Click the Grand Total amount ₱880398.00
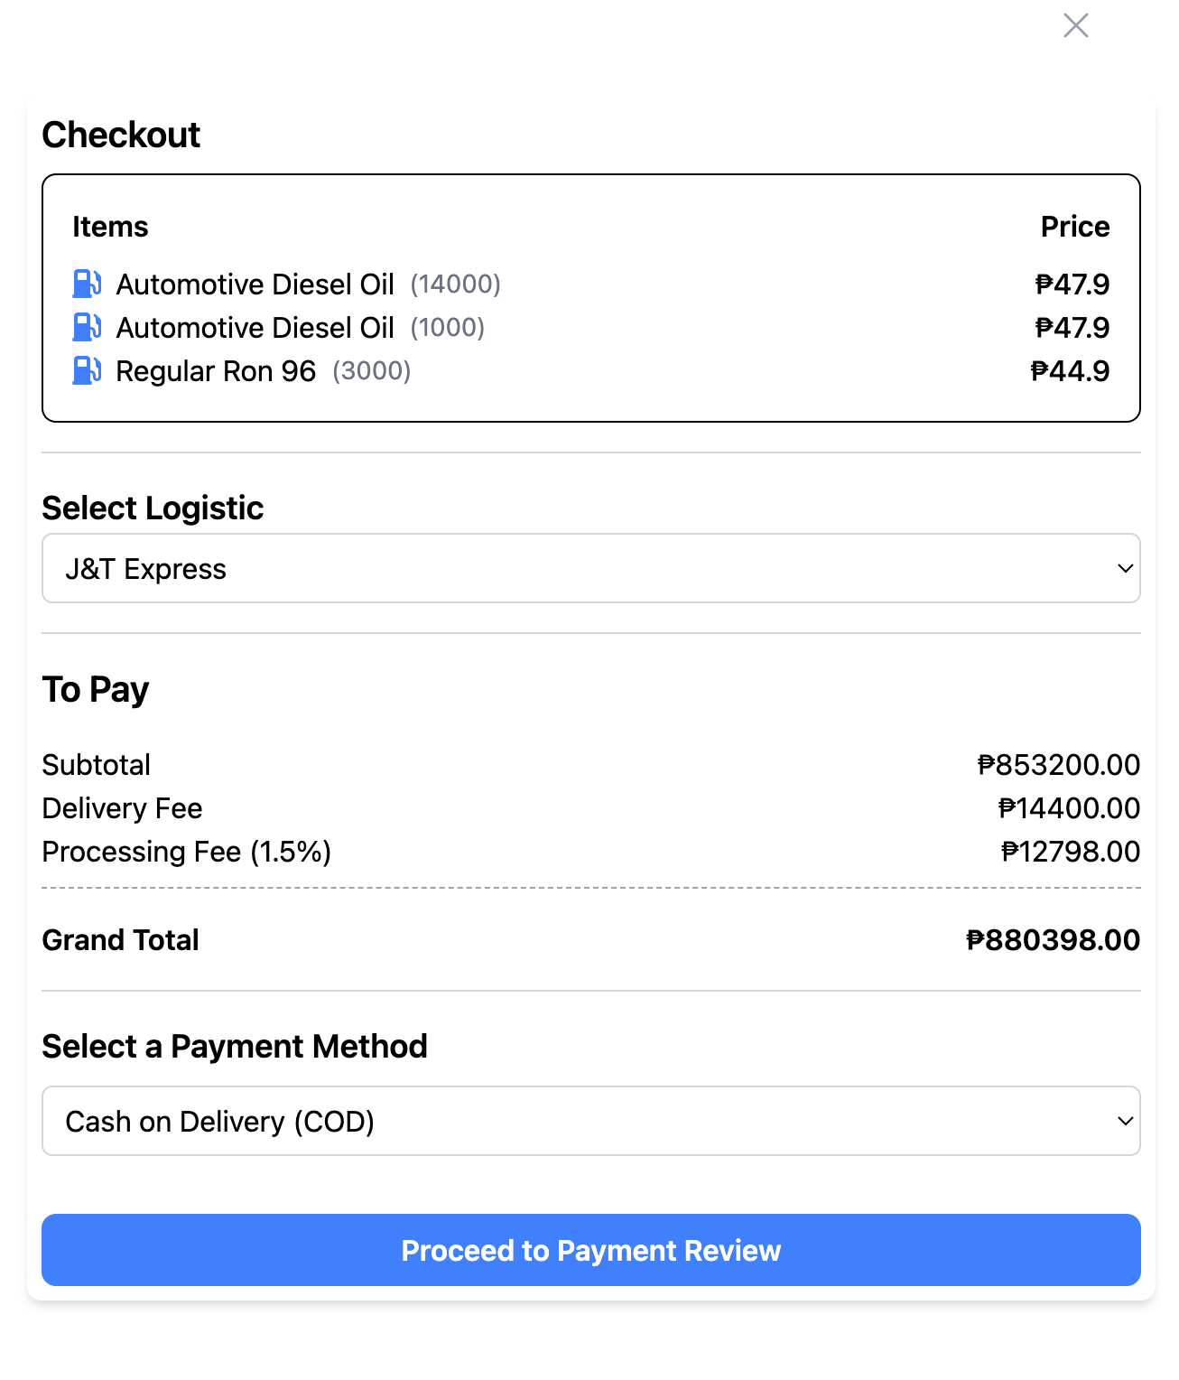 tap(1053, 940)
